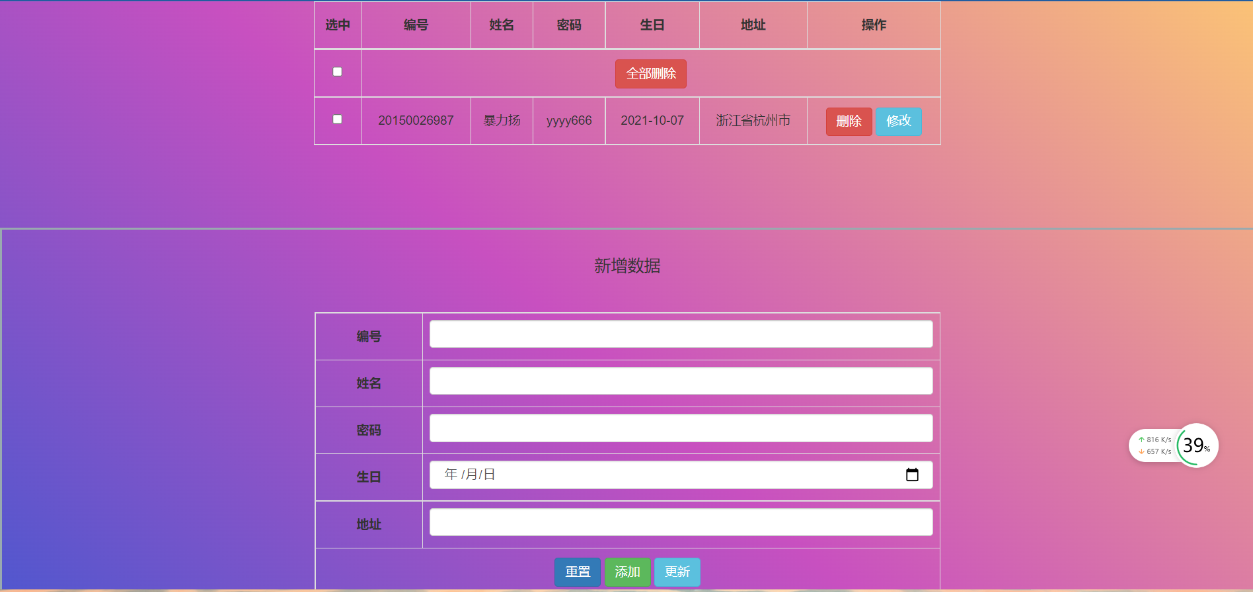Click the green 添加 add button
1253x592 pixels.
[627, 572]
